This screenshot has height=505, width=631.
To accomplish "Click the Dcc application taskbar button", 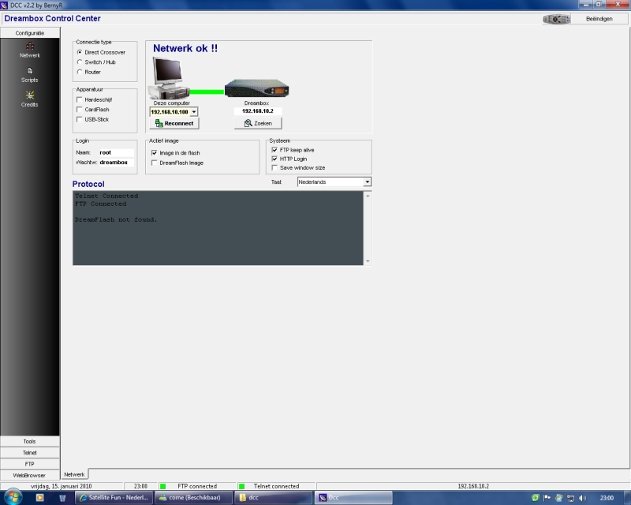I will (353, 498).
